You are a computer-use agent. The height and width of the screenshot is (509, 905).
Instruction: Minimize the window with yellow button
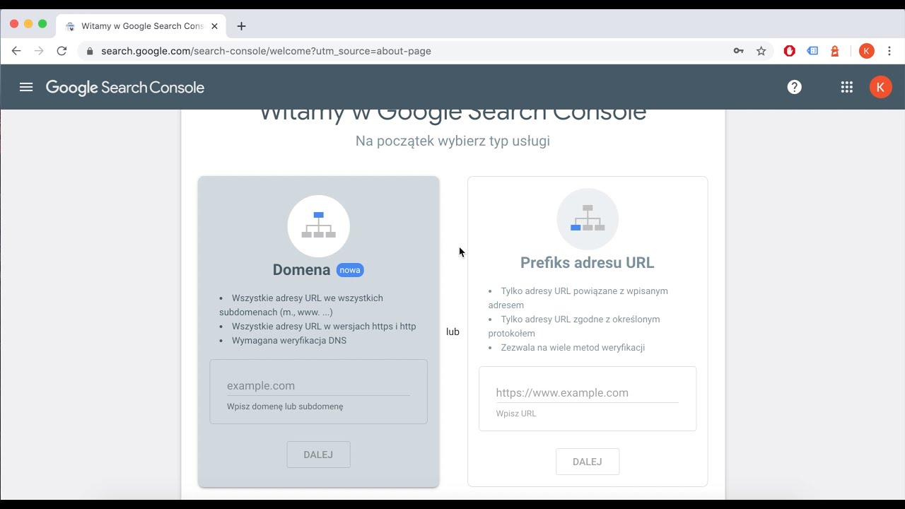coord(28,24)
